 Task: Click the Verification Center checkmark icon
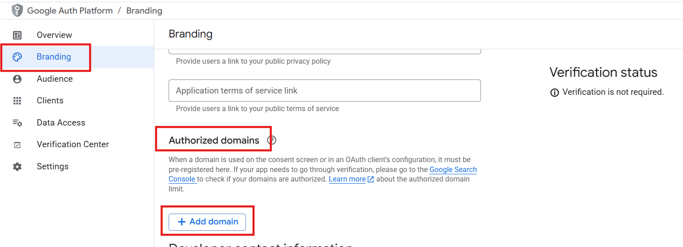(17, 145)
